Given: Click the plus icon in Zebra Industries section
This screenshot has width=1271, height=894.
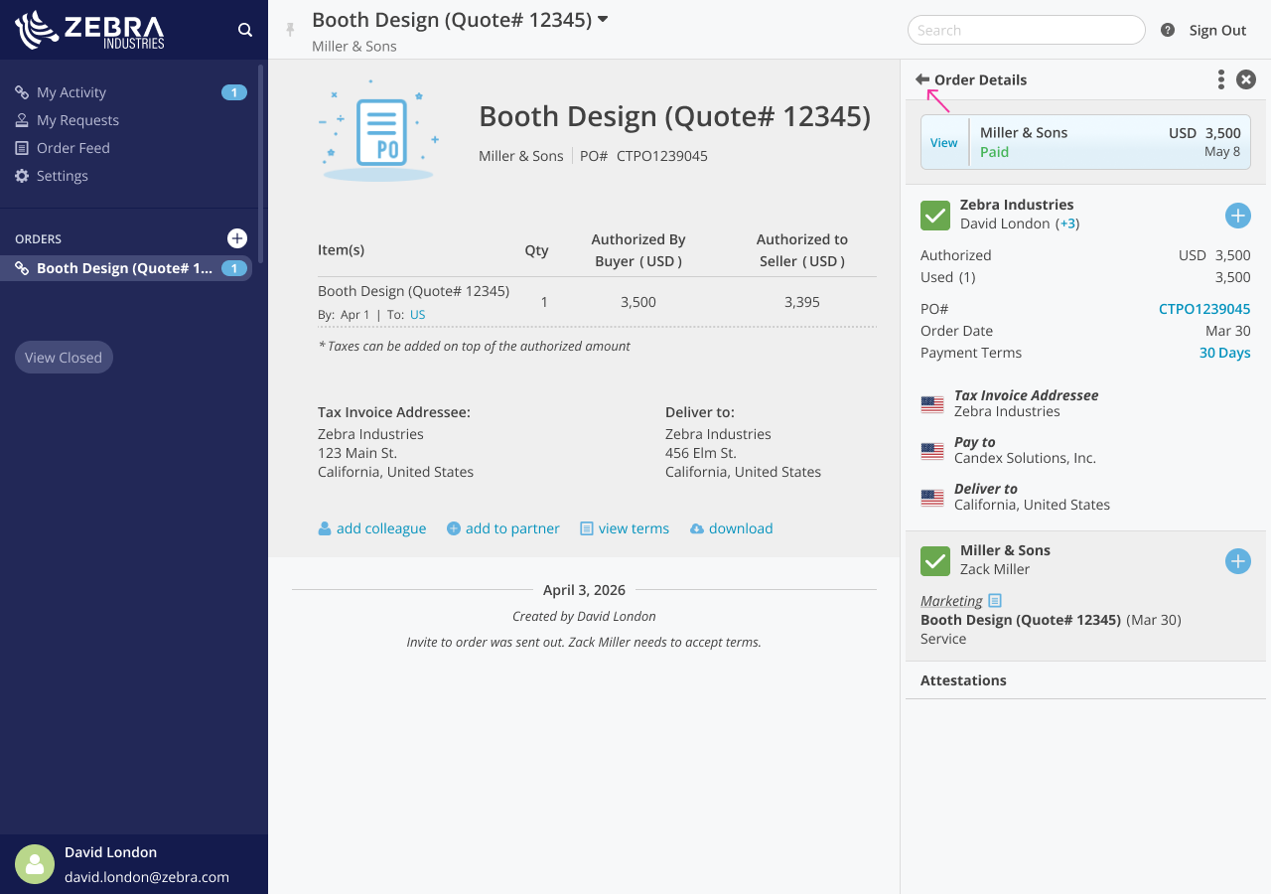Looking at the screenshot, I should pyautogui.click(x=1238, y=216).
